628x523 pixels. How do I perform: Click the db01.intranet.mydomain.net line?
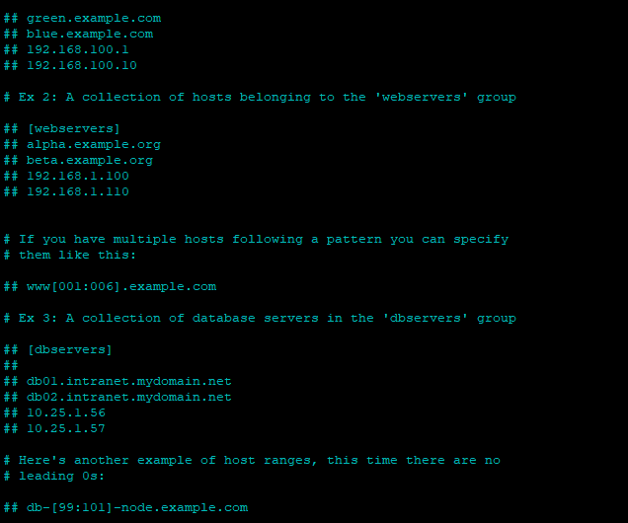tap(118, 381)
